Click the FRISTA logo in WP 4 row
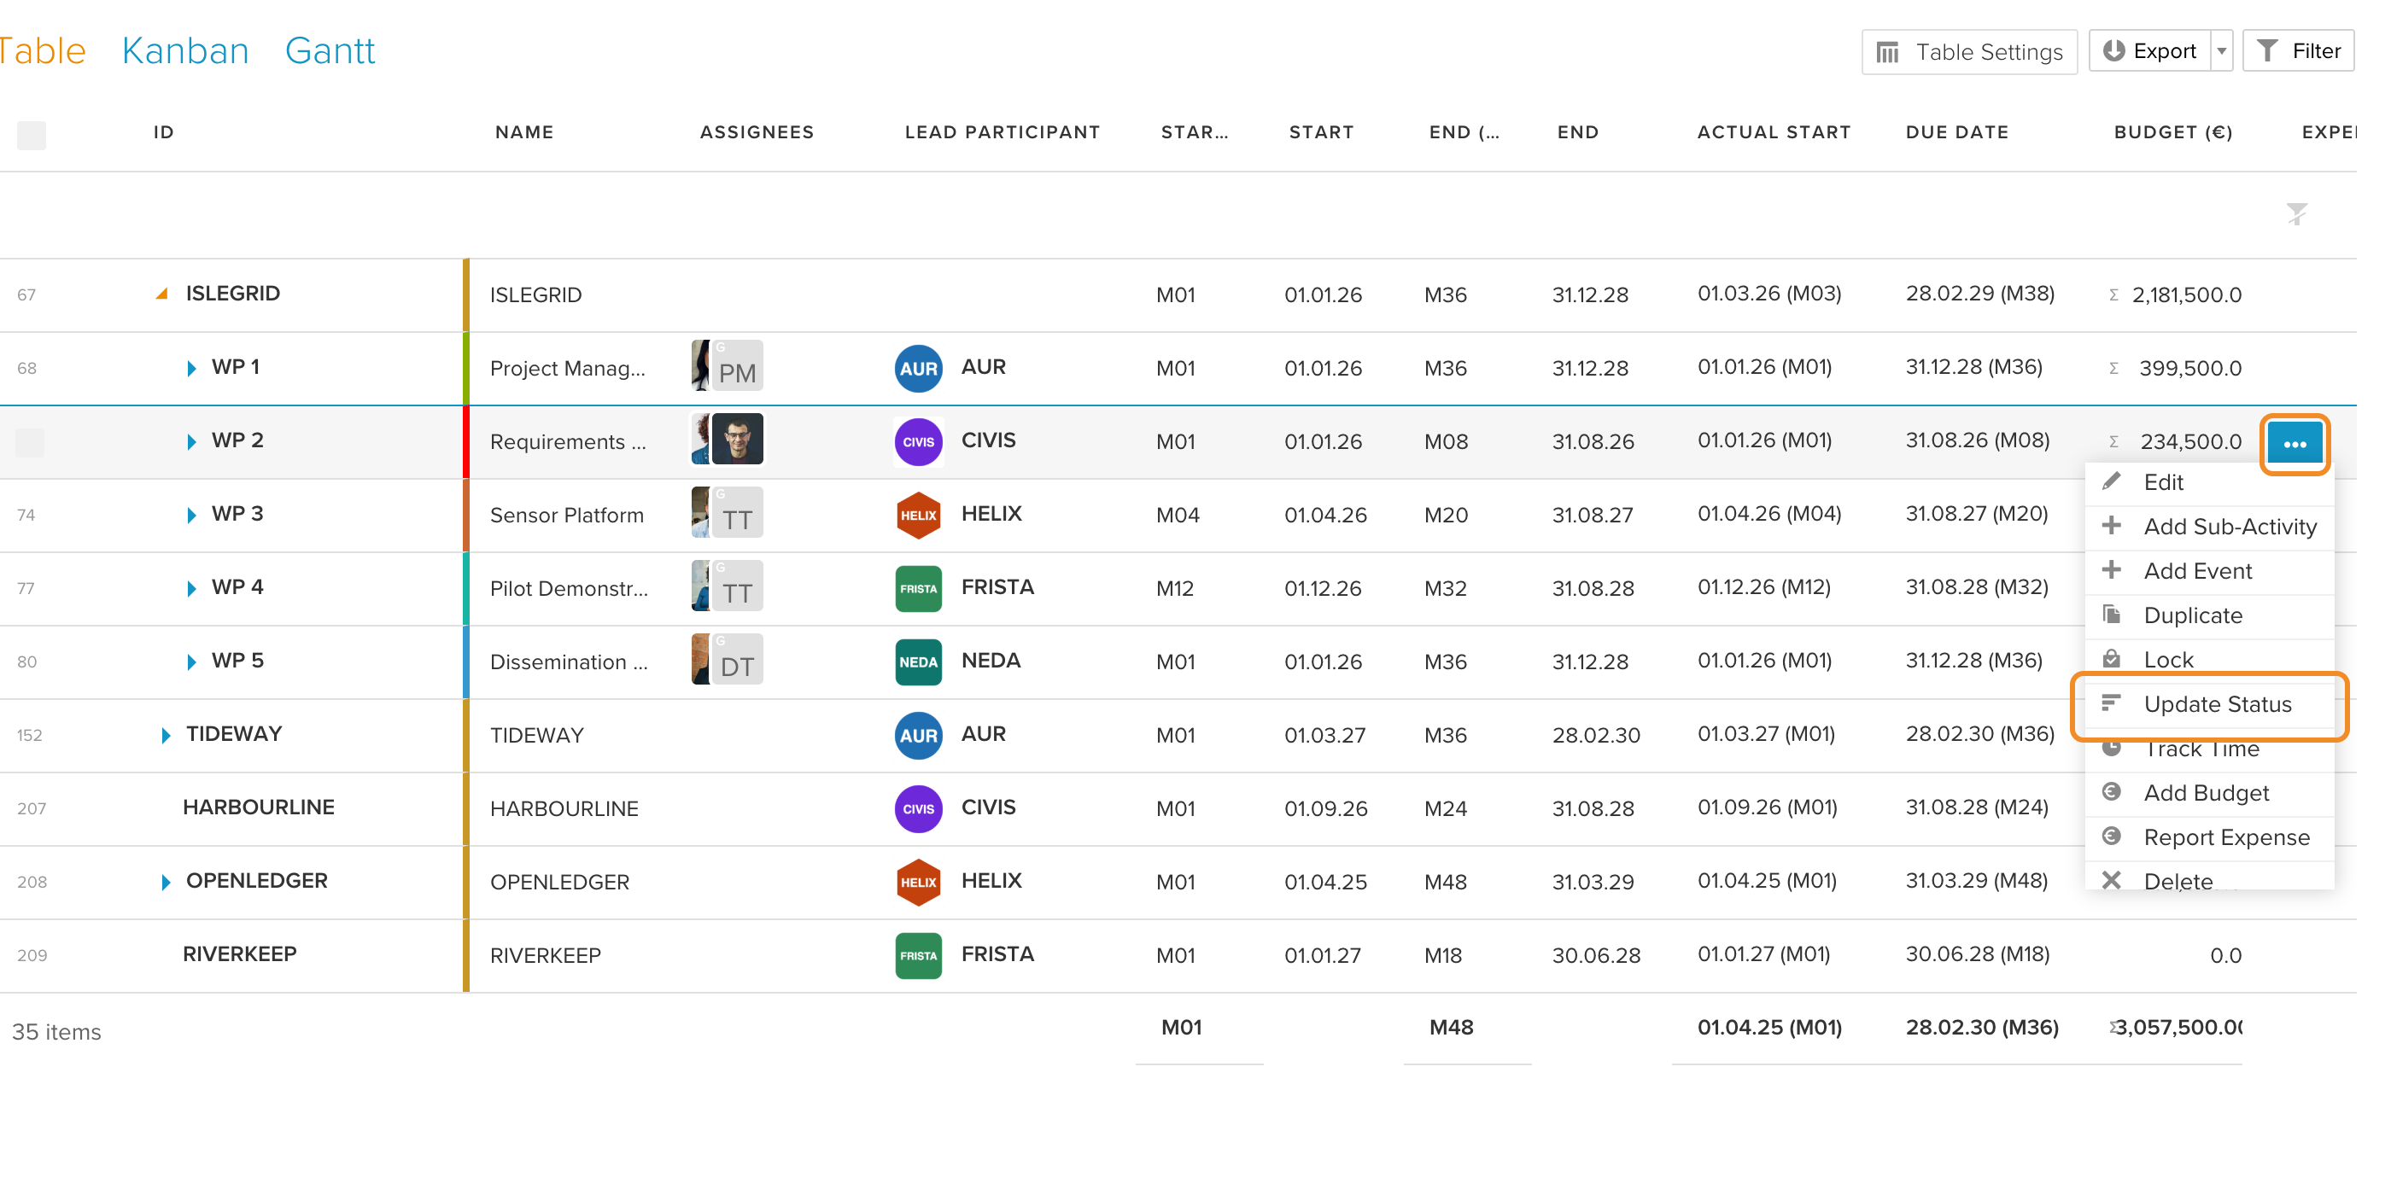The height and width of the screenshot is (1195, 2391). [917, 587]
